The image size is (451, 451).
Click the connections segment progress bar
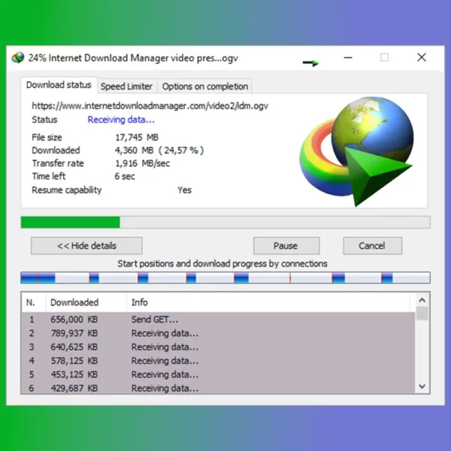pyautogui.click(x=225, y=278)
